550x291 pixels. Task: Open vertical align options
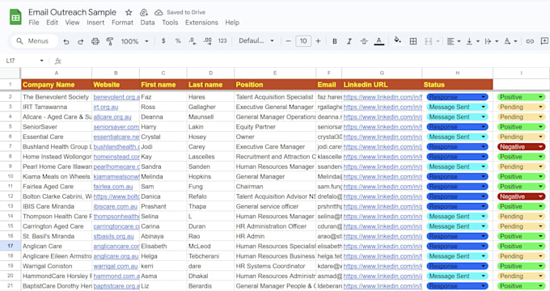point(472,41)
